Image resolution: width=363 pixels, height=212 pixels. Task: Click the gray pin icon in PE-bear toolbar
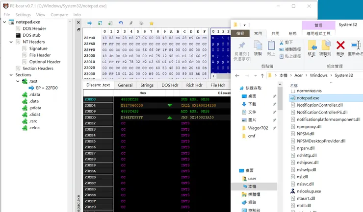click(x=131, y=23)
